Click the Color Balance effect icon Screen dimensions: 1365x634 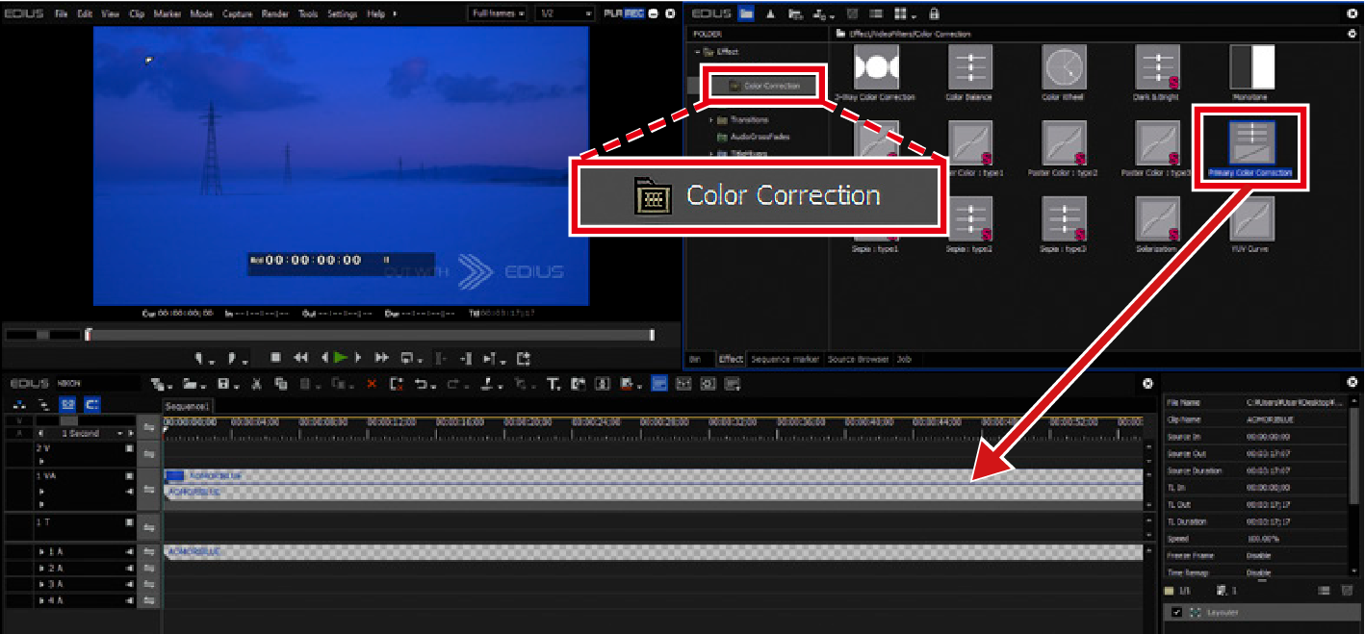tap(969, 67)
